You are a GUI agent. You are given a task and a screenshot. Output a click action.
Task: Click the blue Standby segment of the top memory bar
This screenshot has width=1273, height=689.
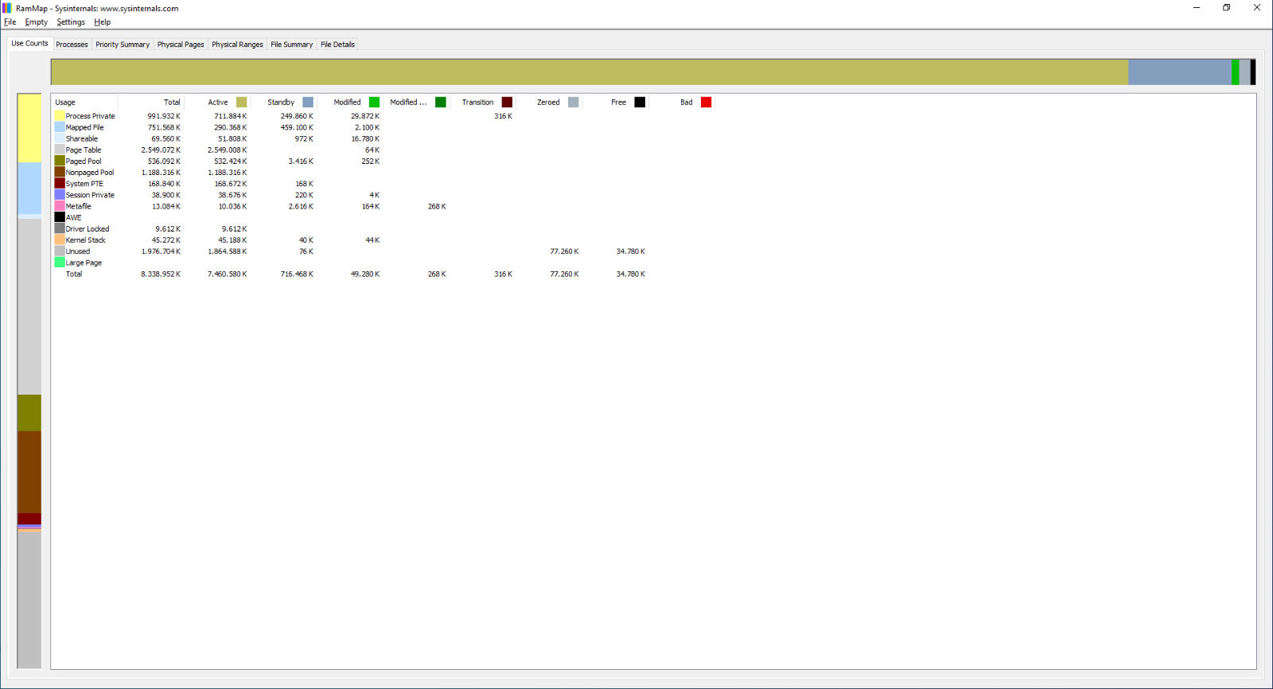[1180, 72]
